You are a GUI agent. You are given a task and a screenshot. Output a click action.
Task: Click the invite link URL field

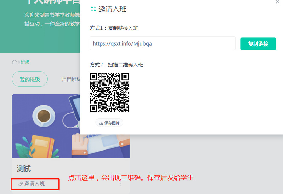click(x=162, y=43)
